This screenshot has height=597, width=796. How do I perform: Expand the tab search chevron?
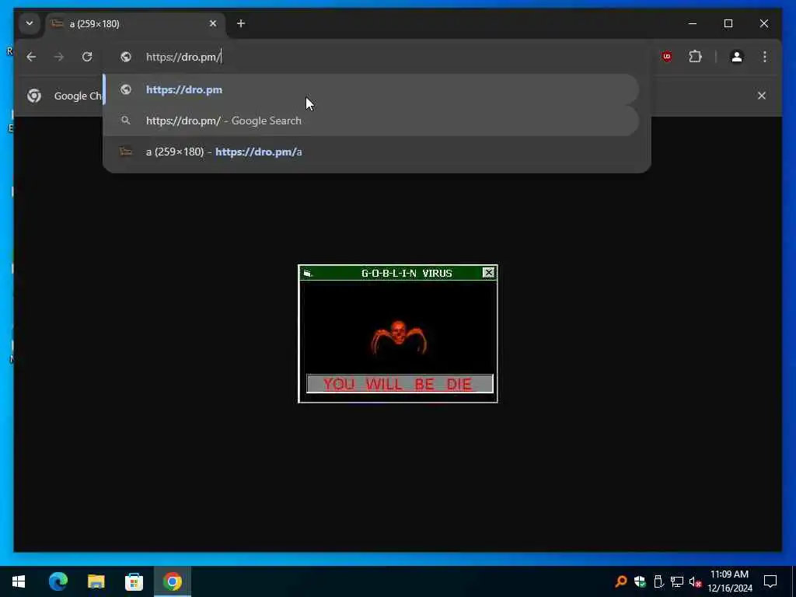(x=30, y=23)
